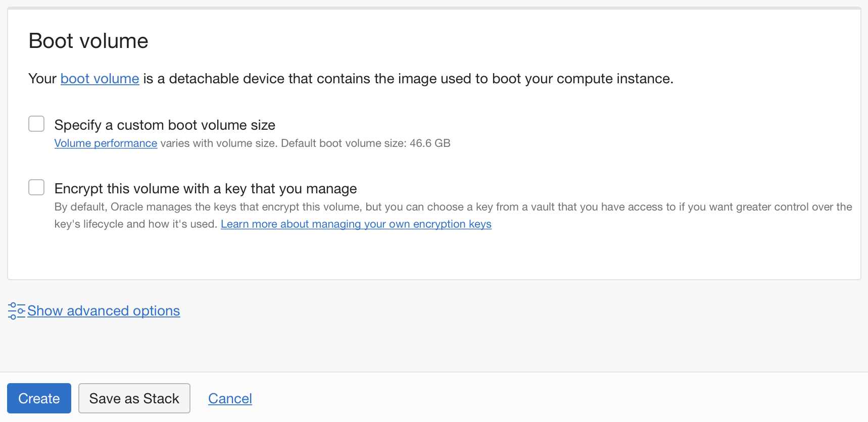Click the Save as Stack button

[134, 398]
